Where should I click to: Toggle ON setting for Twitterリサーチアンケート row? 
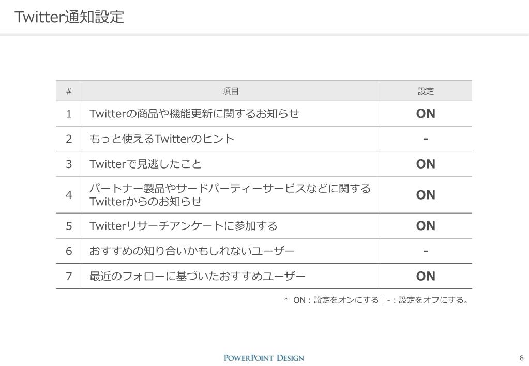pos(426,226)
